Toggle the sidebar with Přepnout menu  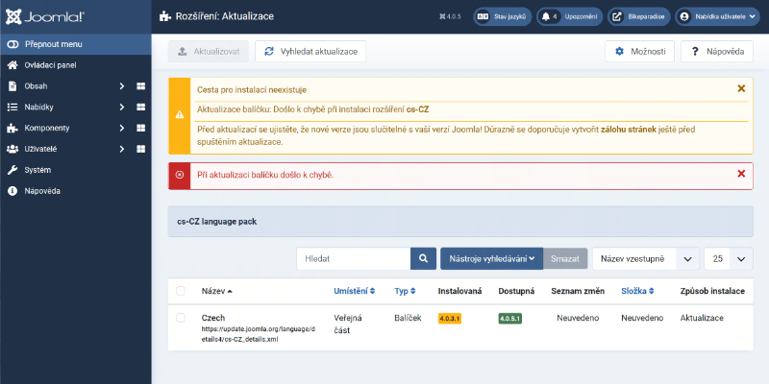click(76, 44)
